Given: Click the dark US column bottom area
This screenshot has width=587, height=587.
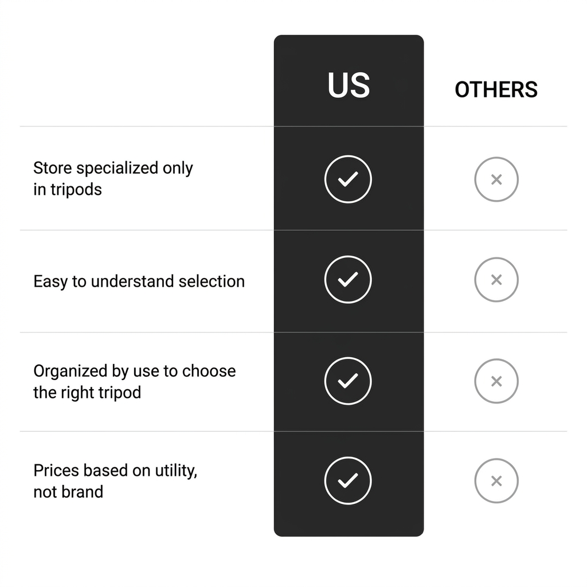Looking at the screenshot, I should pos(349,522).
